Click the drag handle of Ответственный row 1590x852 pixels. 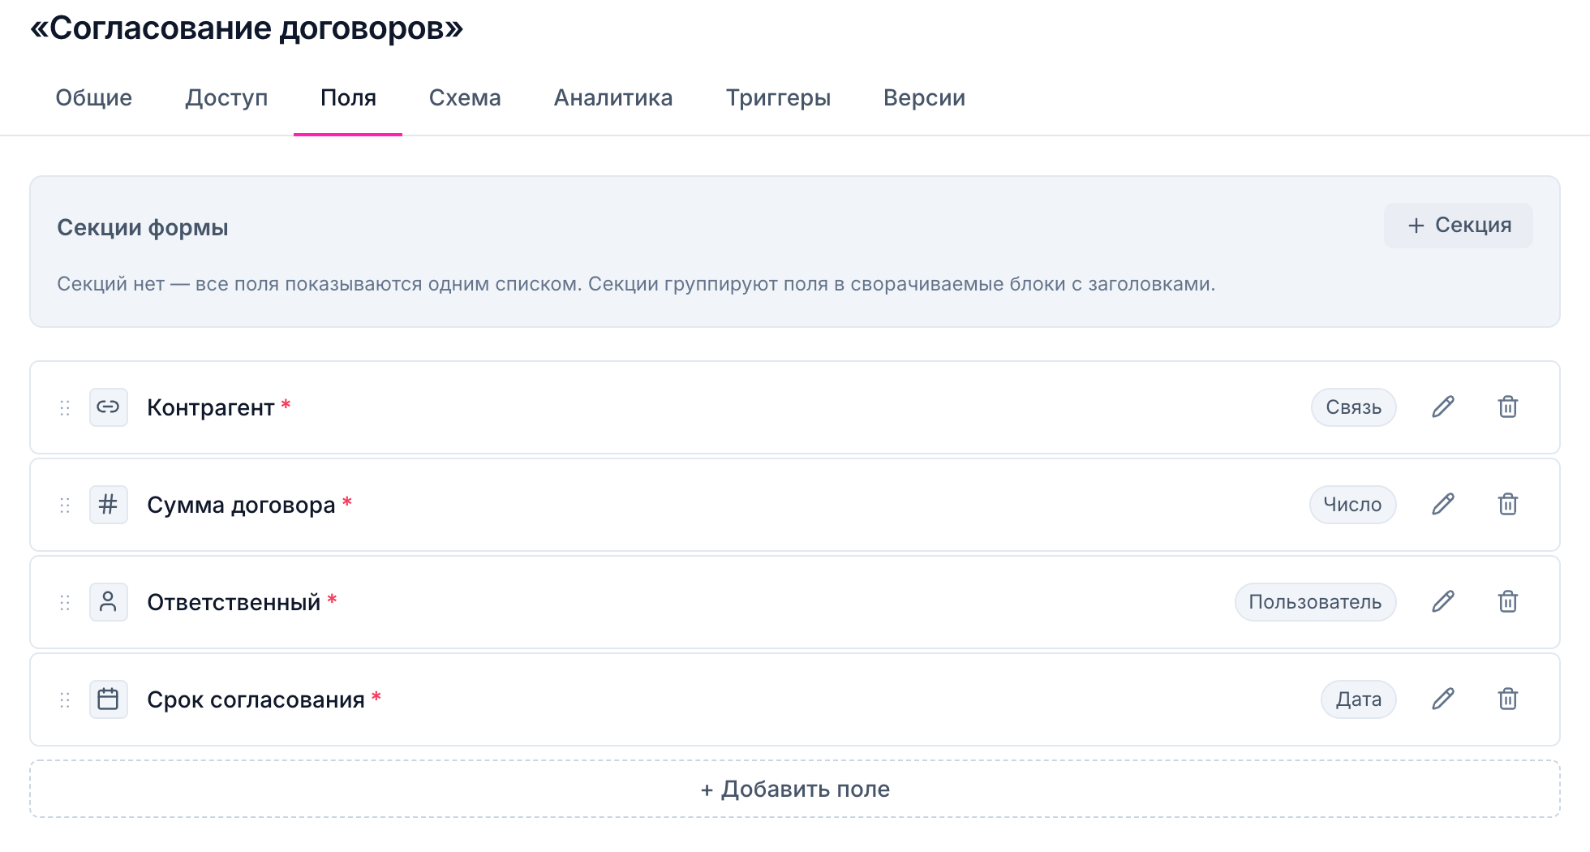tap(65, 602)
